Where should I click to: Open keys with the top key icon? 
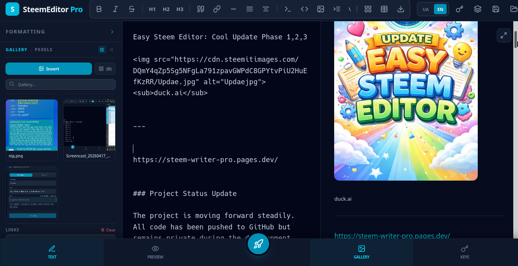459,9
